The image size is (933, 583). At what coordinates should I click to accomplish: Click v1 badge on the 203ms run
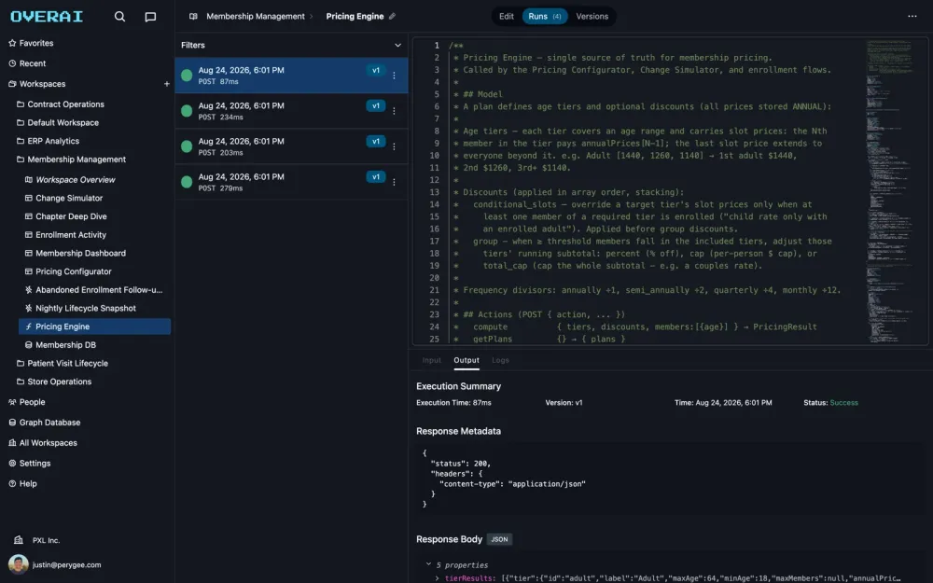click(x=375, y=142)
